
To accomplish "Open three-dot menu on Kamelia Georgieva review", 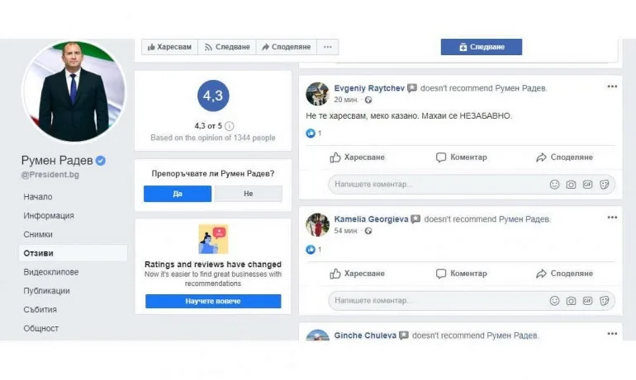I will [x=612, y=218].
